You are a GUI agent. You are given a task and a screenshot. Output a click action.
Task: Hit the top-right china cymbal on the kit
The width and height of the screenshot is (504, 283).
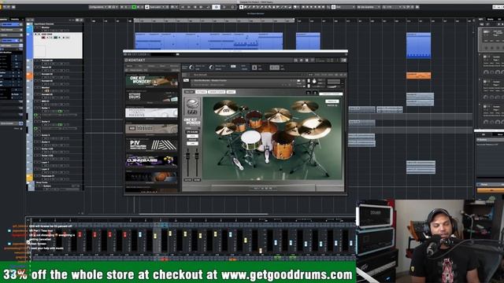click(x=305, y=107)
